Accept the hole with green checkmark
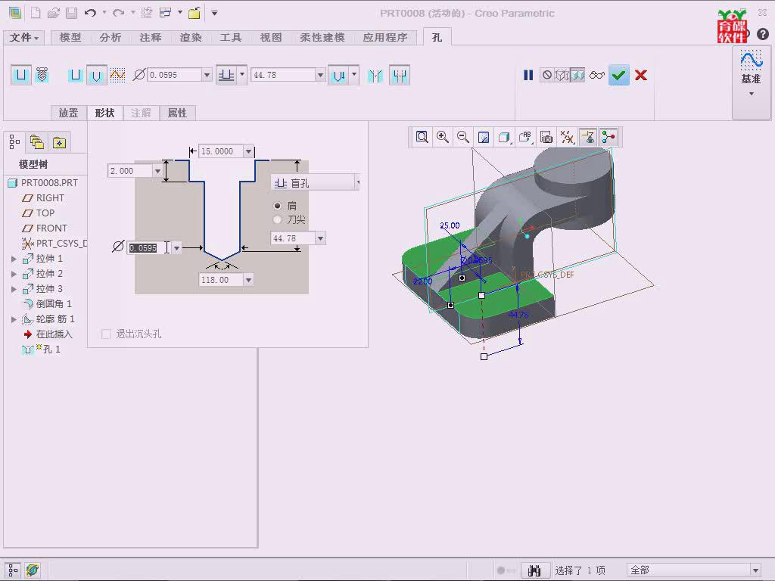 coord(619,75)
